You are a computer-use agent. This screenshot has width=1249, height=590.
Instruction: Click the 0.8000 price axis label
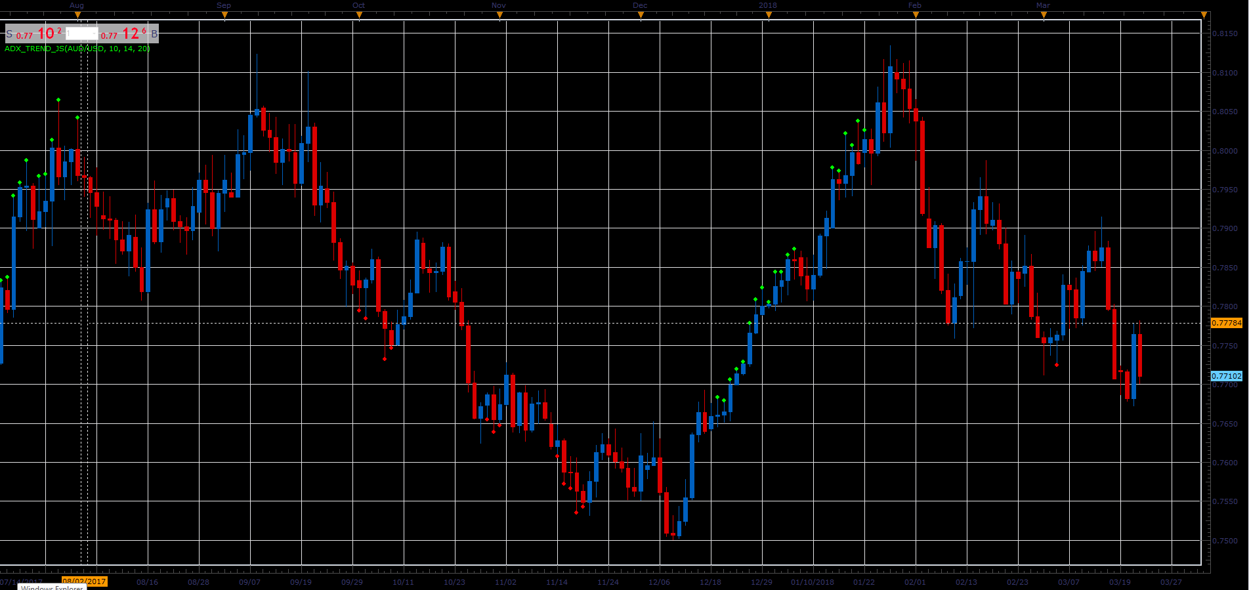pos(1225,151)
